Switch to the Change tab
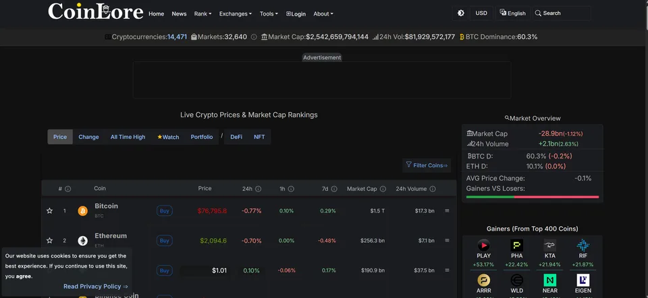Screen dimensions: 648x298 [88, 137]
